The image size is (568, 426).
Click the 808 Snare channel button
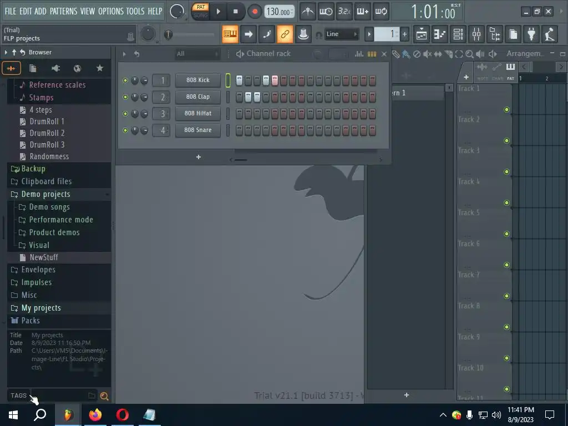click(x=198, y=130)
